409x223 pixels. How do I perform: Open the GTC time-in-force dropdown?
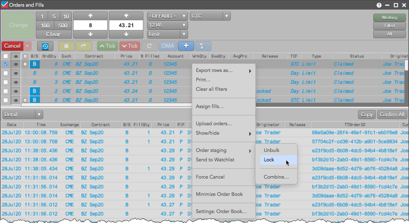pyautogui.click(x=210, y=16)
